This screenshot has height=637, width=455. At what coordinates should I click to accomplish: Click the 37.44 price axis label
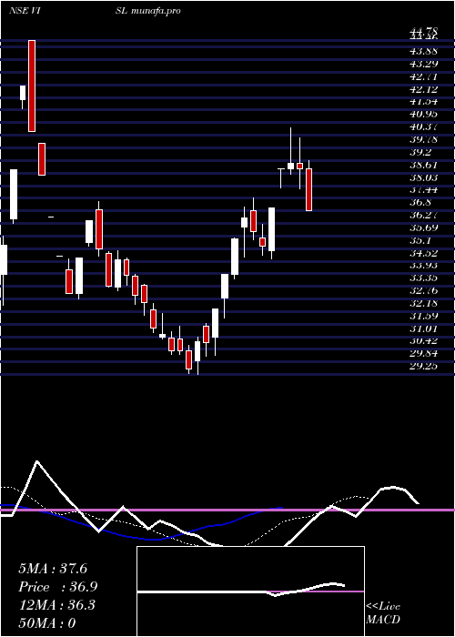(x=423, y=189)
